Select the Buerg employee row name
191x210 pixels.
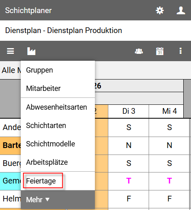click(x=12, y=163)
